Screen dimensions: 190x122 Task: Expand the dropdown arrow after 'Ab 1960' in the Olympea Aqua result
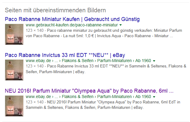(x=154, y=97)
